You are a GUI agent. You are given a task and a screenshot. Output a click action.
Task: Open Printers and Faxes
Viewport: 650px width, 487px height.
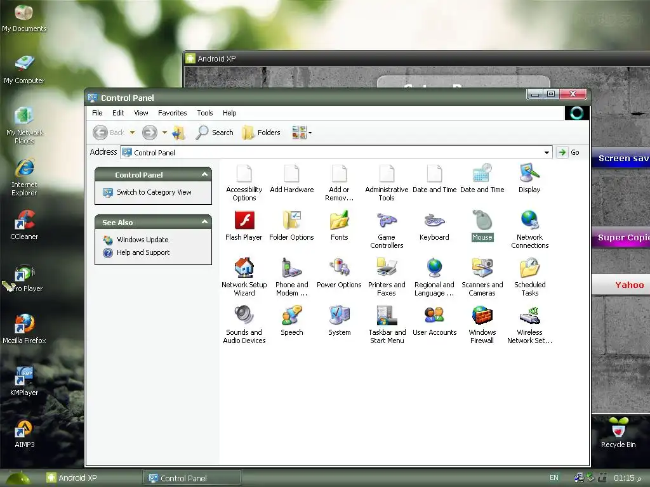coord(387,278)
